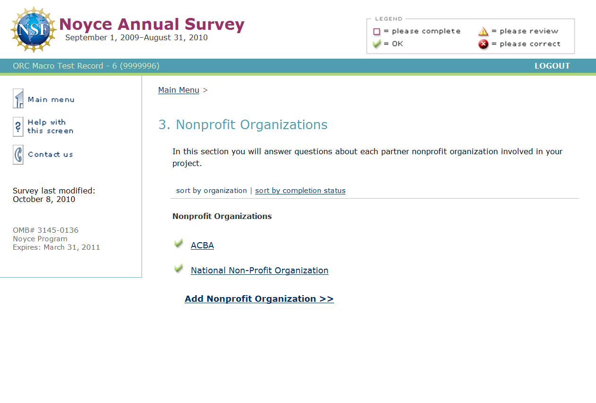Click the 'October 8, 2010' date text
This screenshot has height=403, width=596.
click(44, 199)
